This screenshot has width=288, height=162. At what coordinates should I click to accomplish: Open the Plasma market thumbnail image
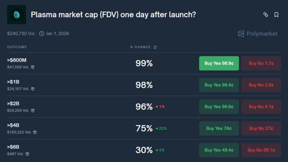click(x=17, y=15)
